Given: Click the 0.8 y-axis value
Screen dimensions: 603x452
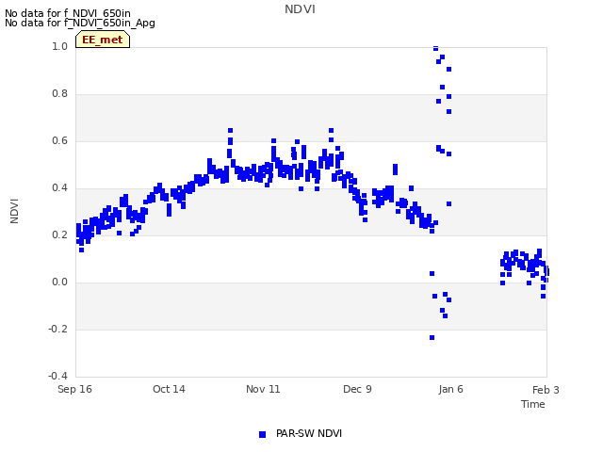Looking at the screenshot, I should [59, 94].
